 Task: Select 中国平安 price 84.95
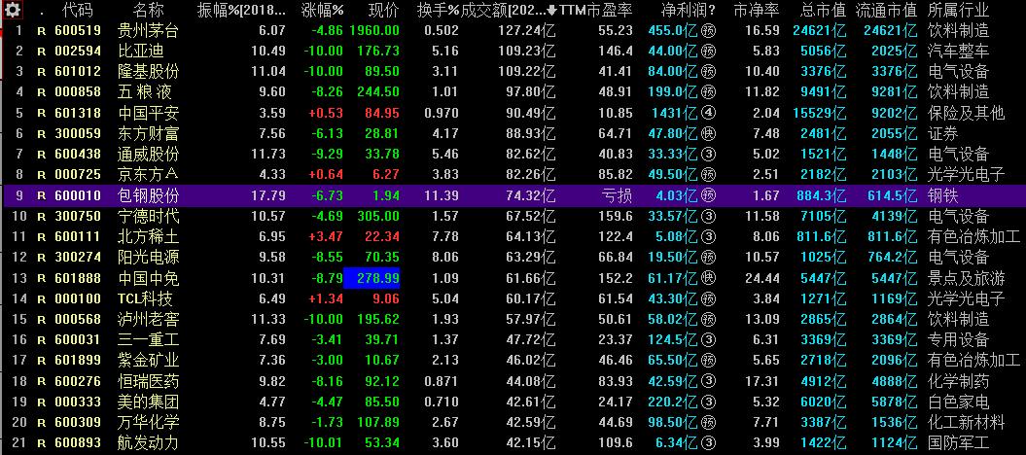(x=383, y=113)
